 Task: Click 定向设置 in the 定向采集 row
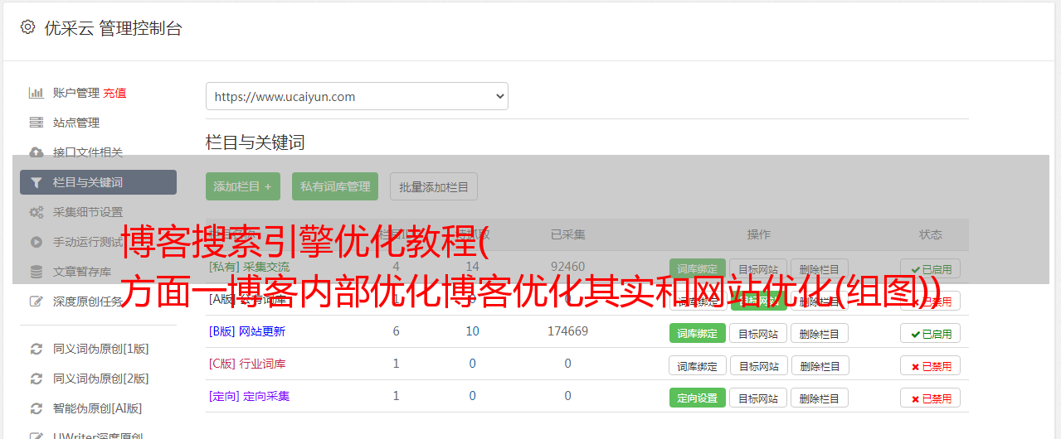(x=698, y=398)
